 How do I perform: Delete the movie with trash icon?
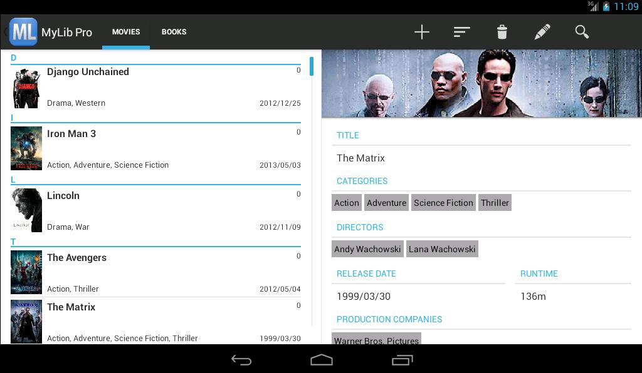[x=502, y=32]
